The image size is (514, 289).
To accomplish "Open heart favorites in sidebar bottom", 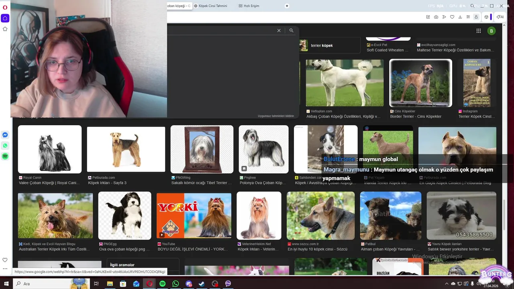I will tap(5, 260).
